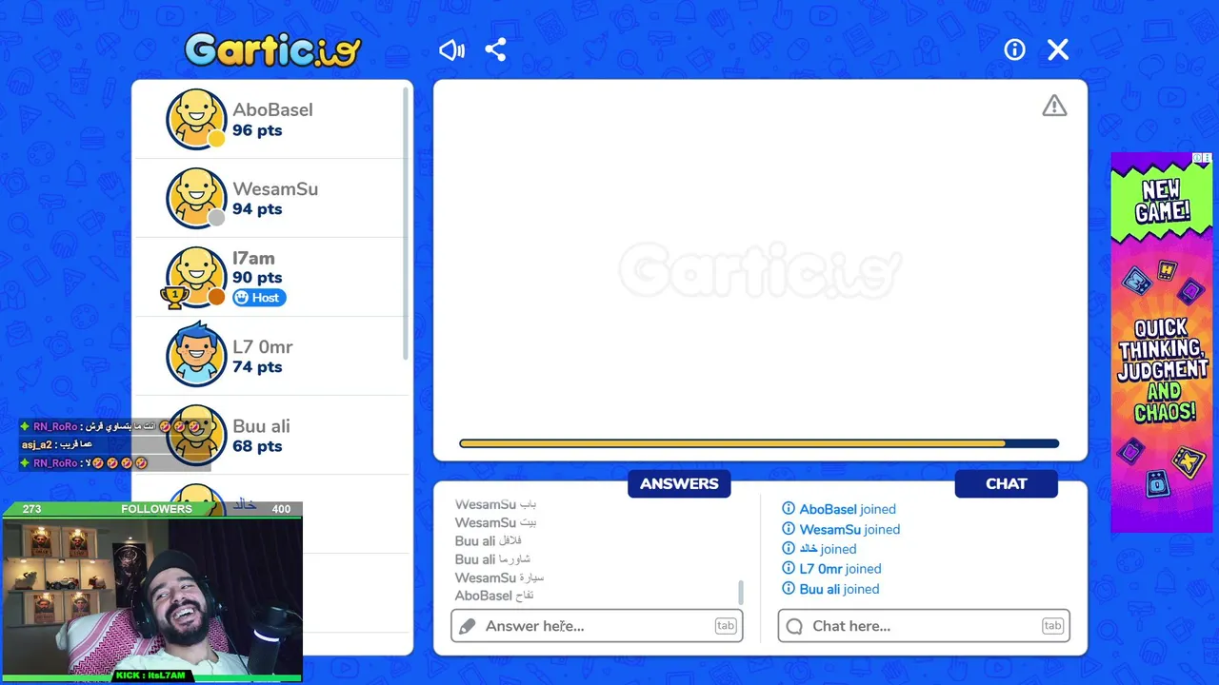
Task: Click l7am's avatar with trophy
Action: [x=194, y=277]
